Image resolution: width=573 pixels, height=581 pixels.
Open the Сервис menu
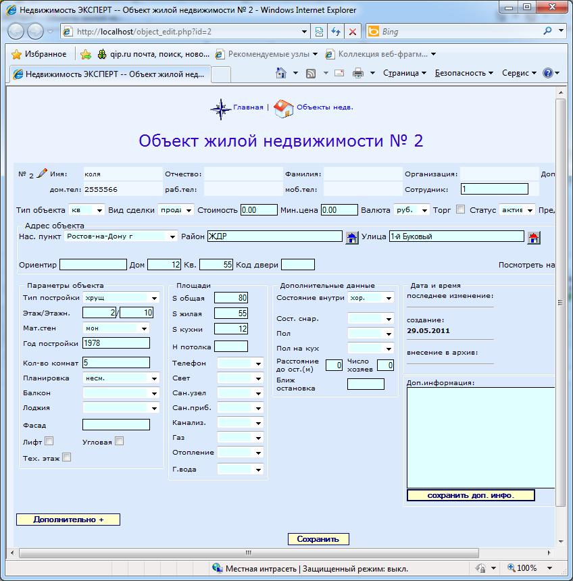pos(519,73)
